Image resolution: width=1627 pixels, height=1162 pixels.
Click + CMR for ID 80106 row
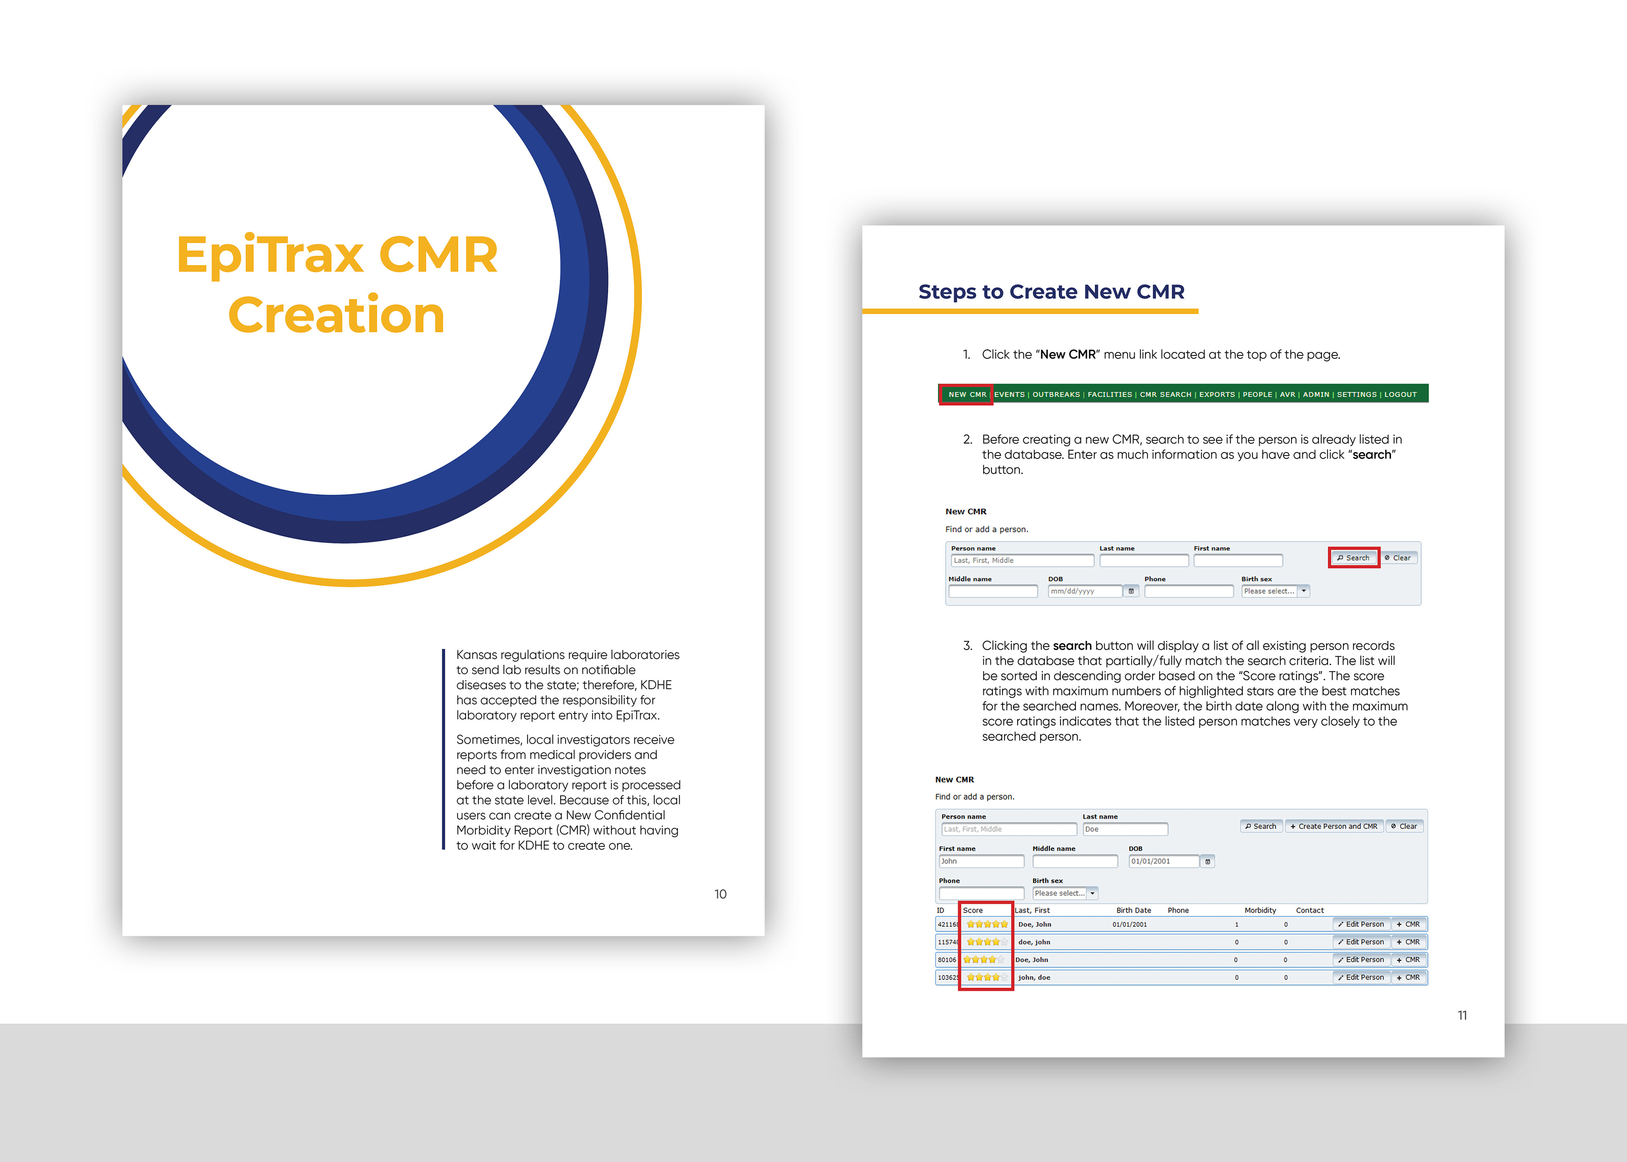(x=1408, y=960)
